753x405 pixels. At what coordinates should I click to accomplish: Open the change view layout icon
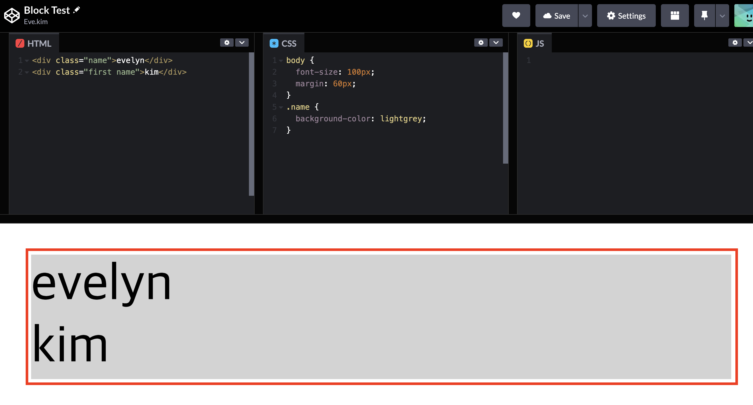tap(675, 16)
